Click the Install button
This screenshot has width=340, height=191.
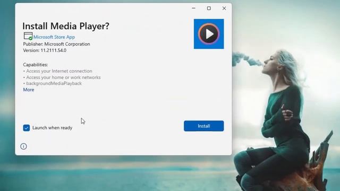(203, 126)
